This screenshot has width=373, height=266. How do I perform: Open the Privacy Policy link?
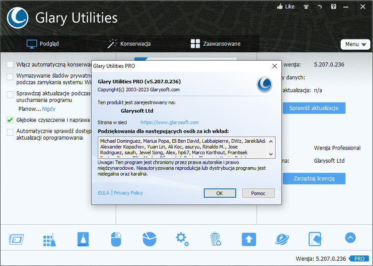click(x=128, y=193)
